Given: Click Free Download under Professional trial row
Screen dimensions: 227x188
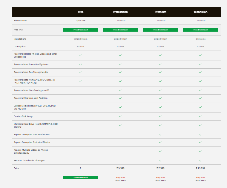Looking at the screenshot, I should 120,30.
